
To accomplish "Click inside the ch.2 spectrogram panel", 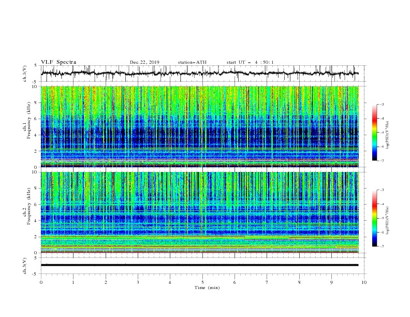I will click(200, 212).
